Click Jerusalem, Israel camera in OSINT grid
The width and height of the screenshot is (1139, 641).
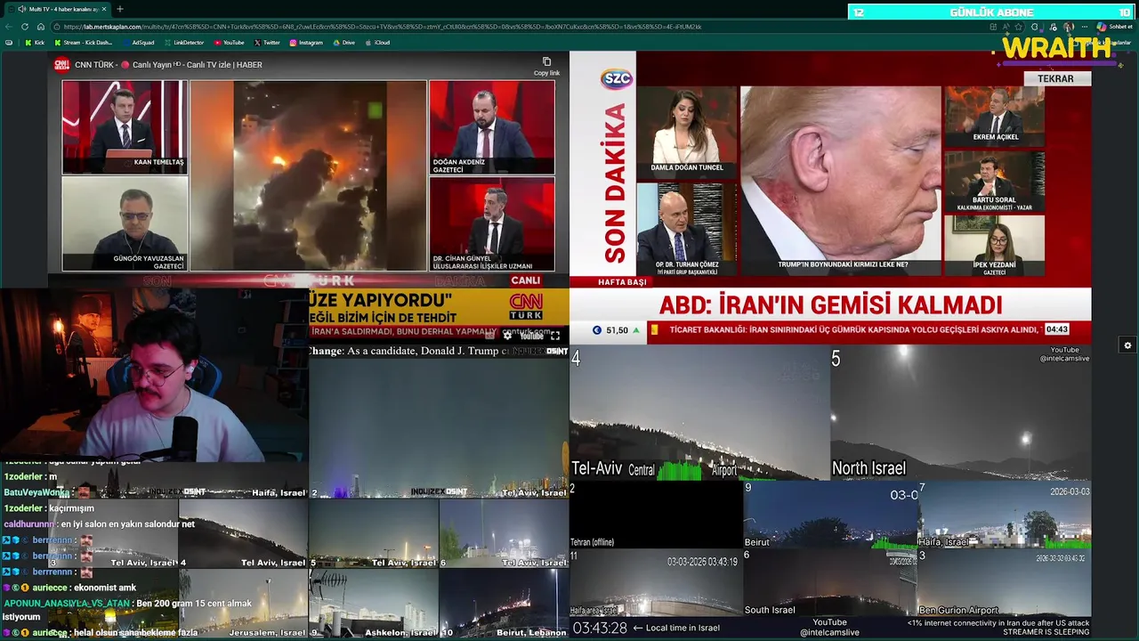click(x=243, y=604)
